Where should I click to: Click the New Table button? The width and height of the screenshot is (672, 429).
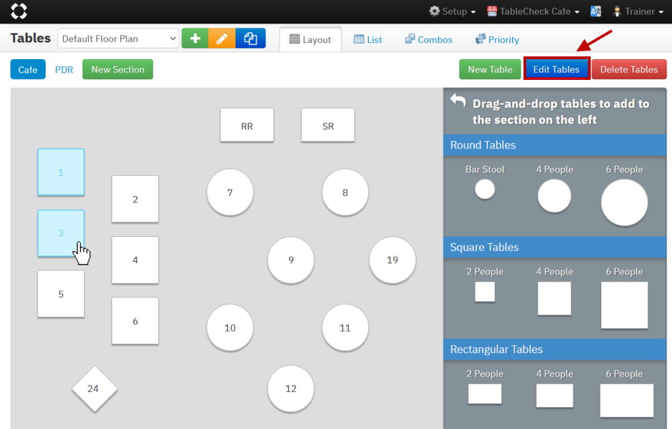pos(490,69)
